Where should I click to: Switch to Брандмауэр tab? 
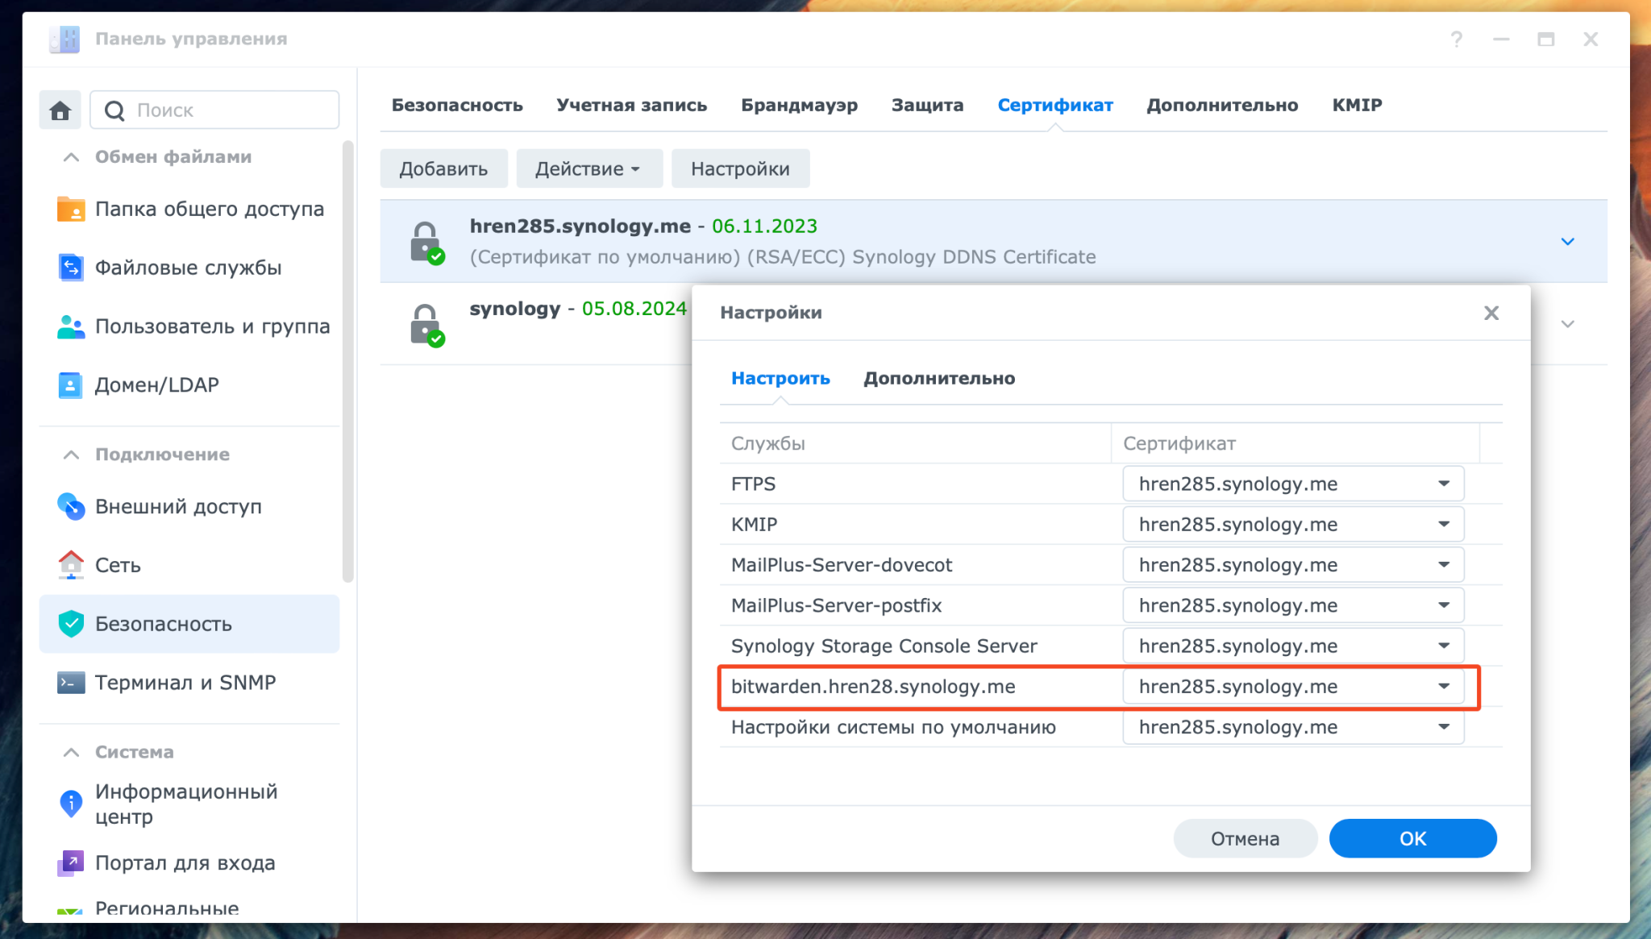[799, 105]
